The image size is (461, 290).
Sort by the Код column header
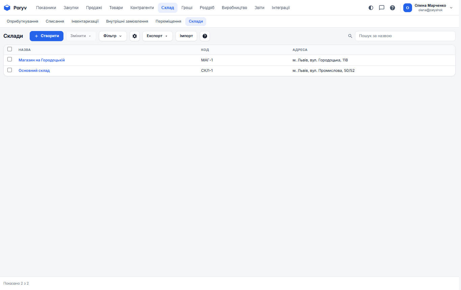coord(205,50)
